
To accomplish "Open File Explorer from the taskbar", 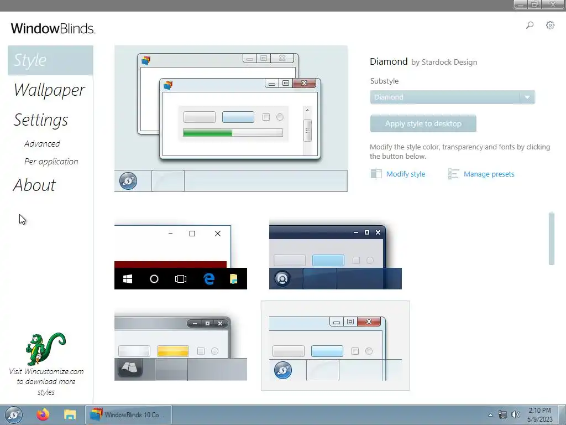I will tap(70, 414).
